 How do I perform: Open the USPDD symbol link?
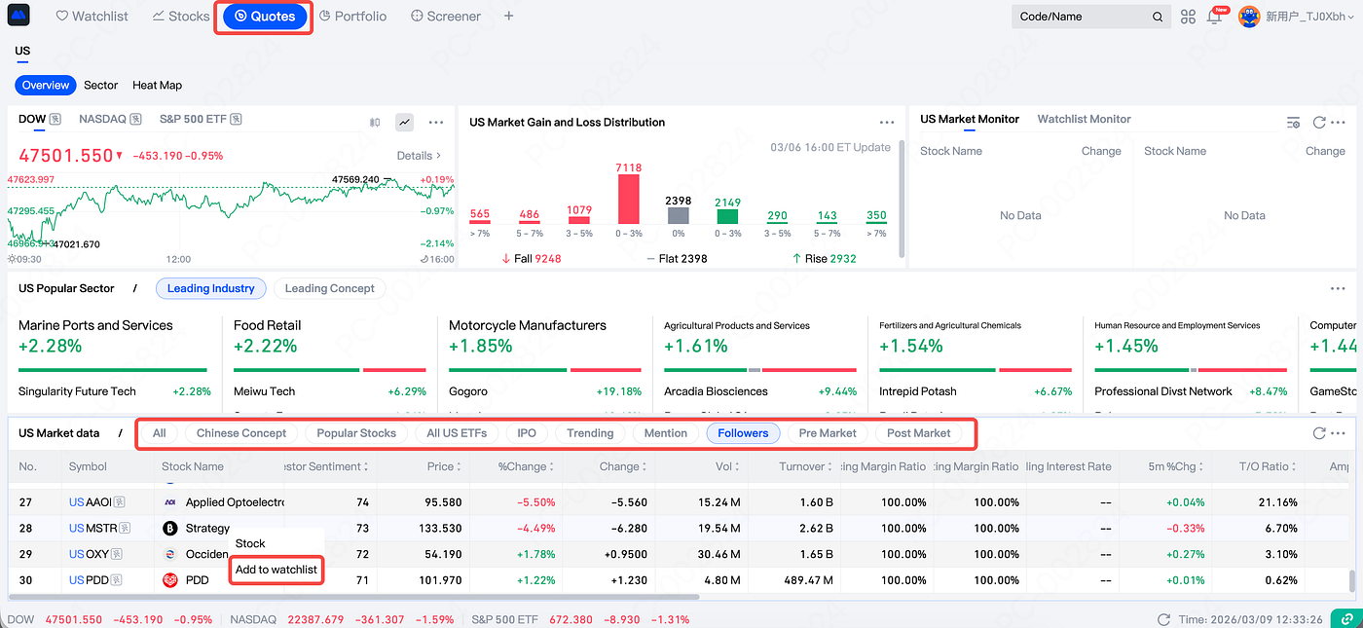click(x=91, y=580)
